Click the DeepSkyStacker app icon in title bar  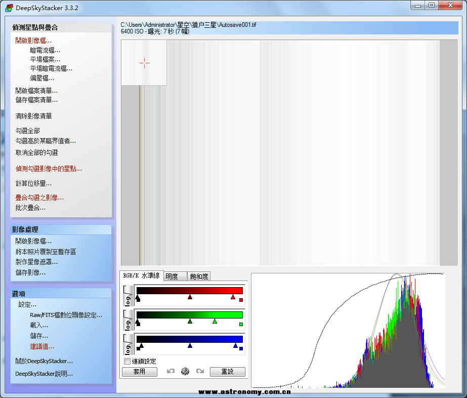(9, 8)
